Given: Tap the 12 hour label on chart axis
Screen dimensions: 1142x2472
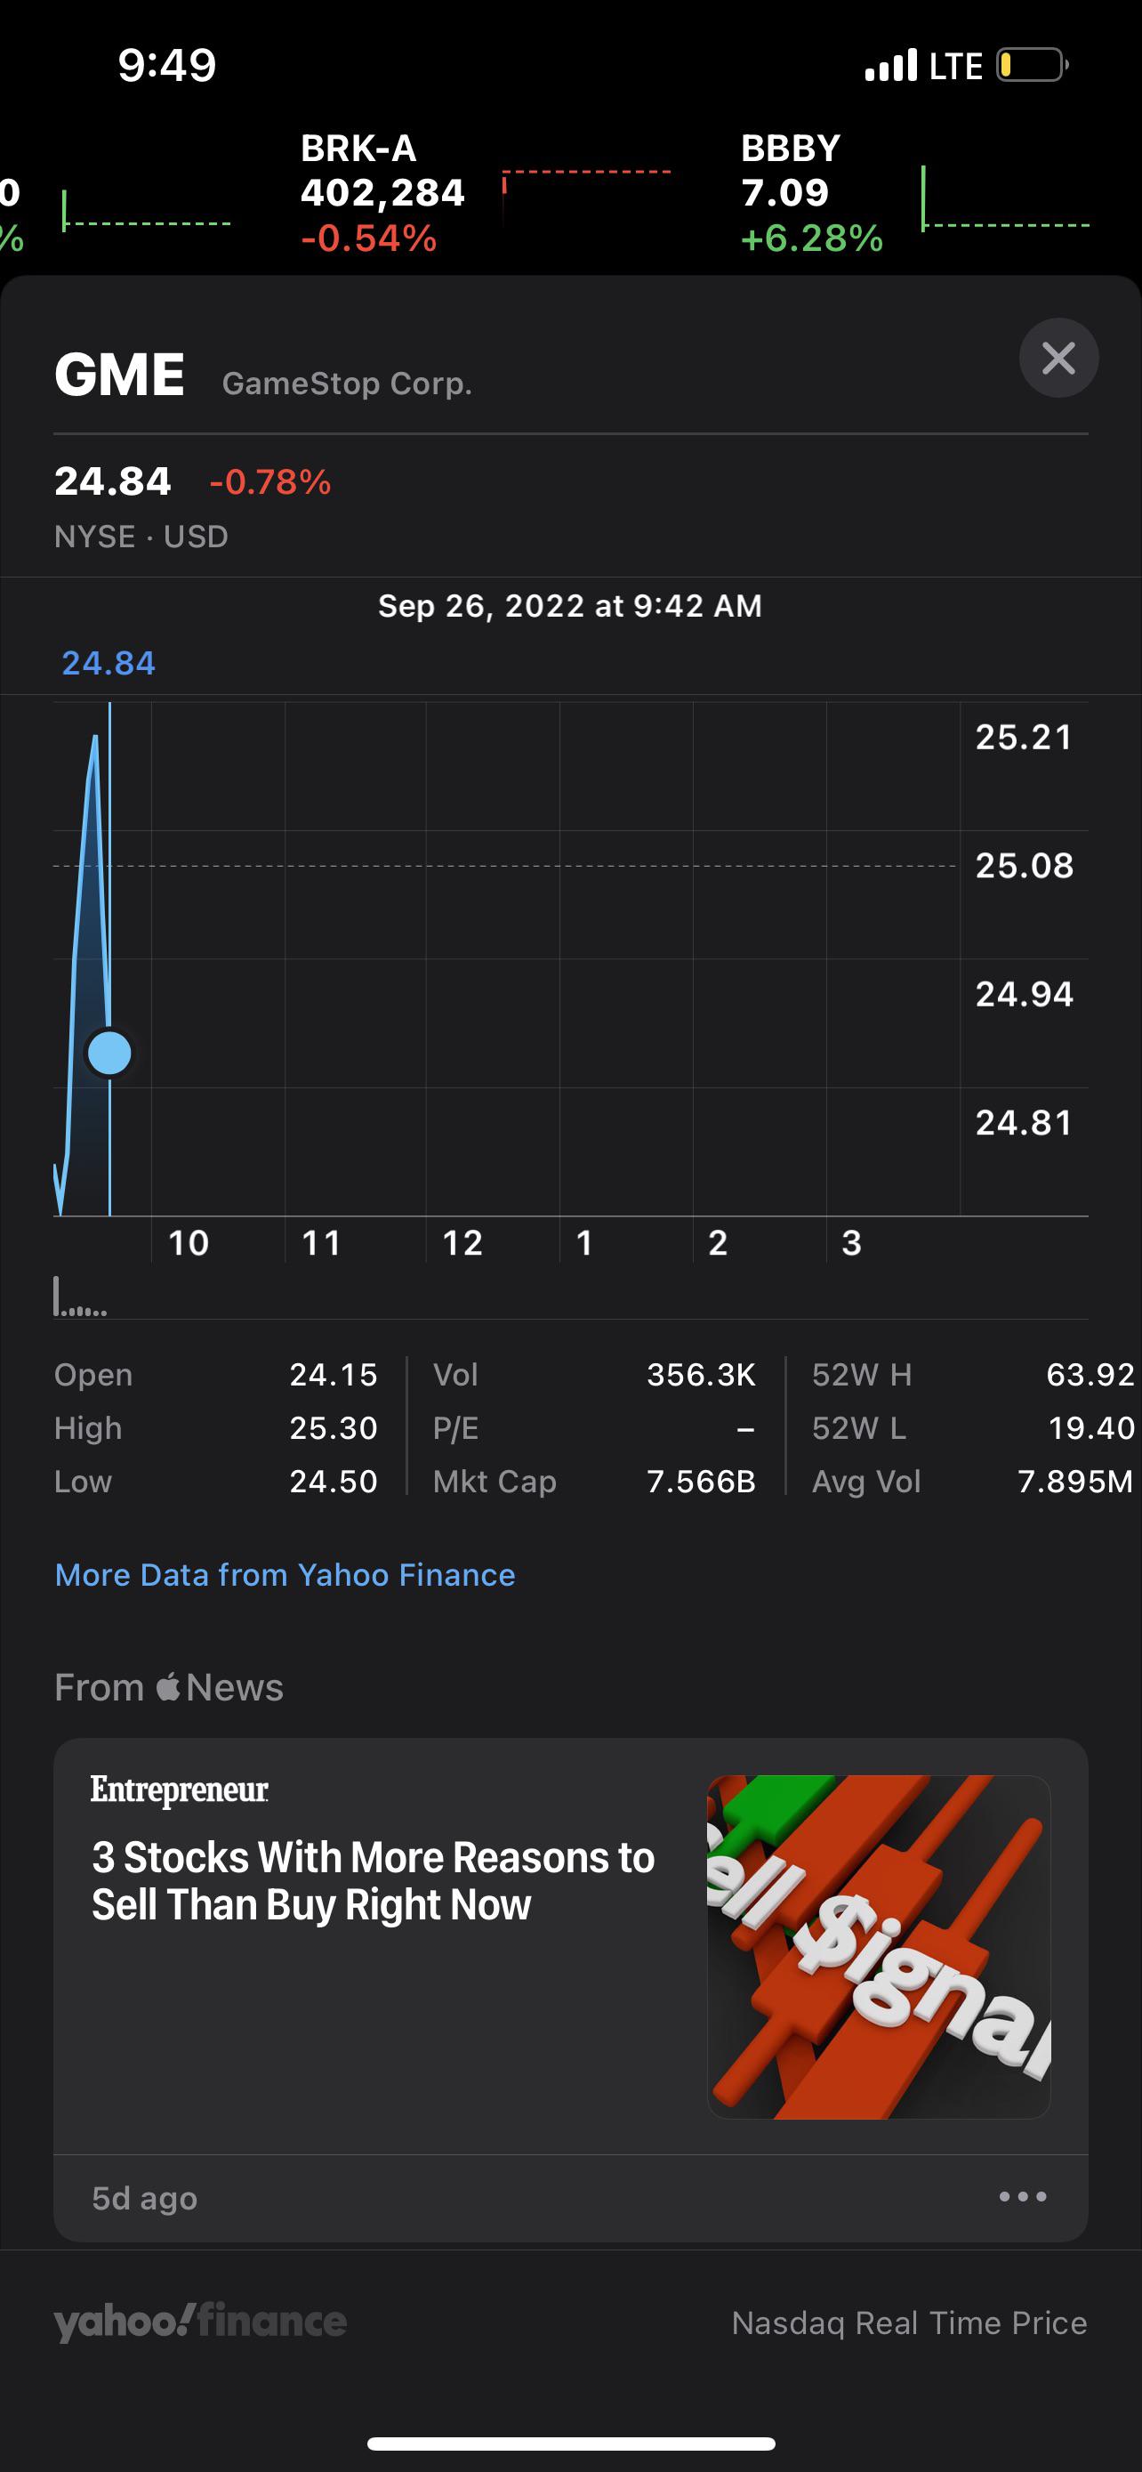Looking at the screenshot, I should [x=462, y=1243].
